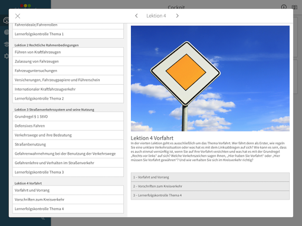Select 'Internationaler Kraftfahrzeugverkehr' entry
The image size is (302, 226).
(x=68, y=89)
